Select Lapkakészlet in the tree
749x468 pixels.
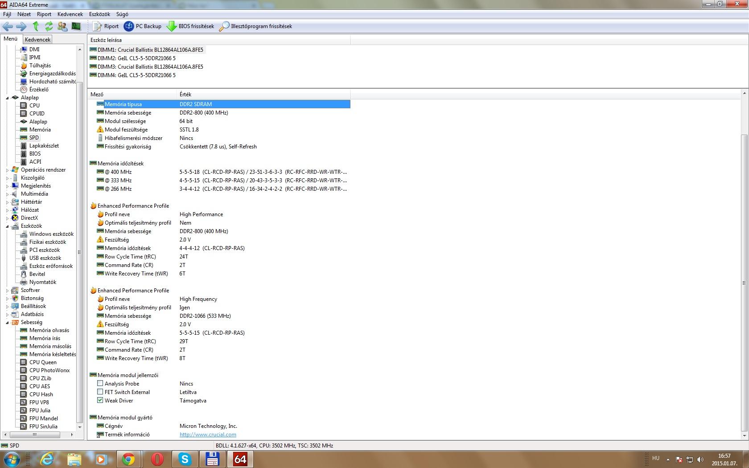[x=44, y=146]
